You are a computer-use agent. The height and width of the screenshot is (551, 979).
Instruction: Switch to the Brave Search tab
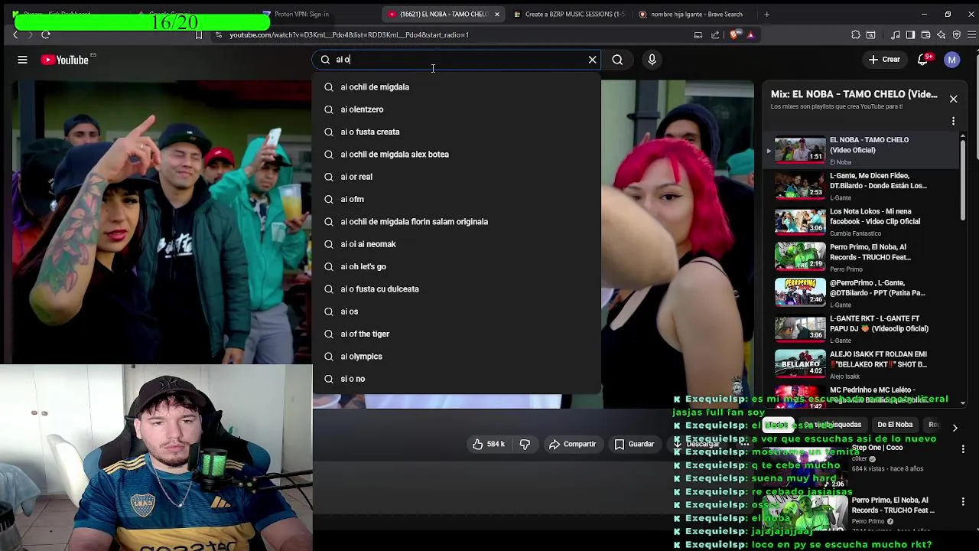click(696, 14)
